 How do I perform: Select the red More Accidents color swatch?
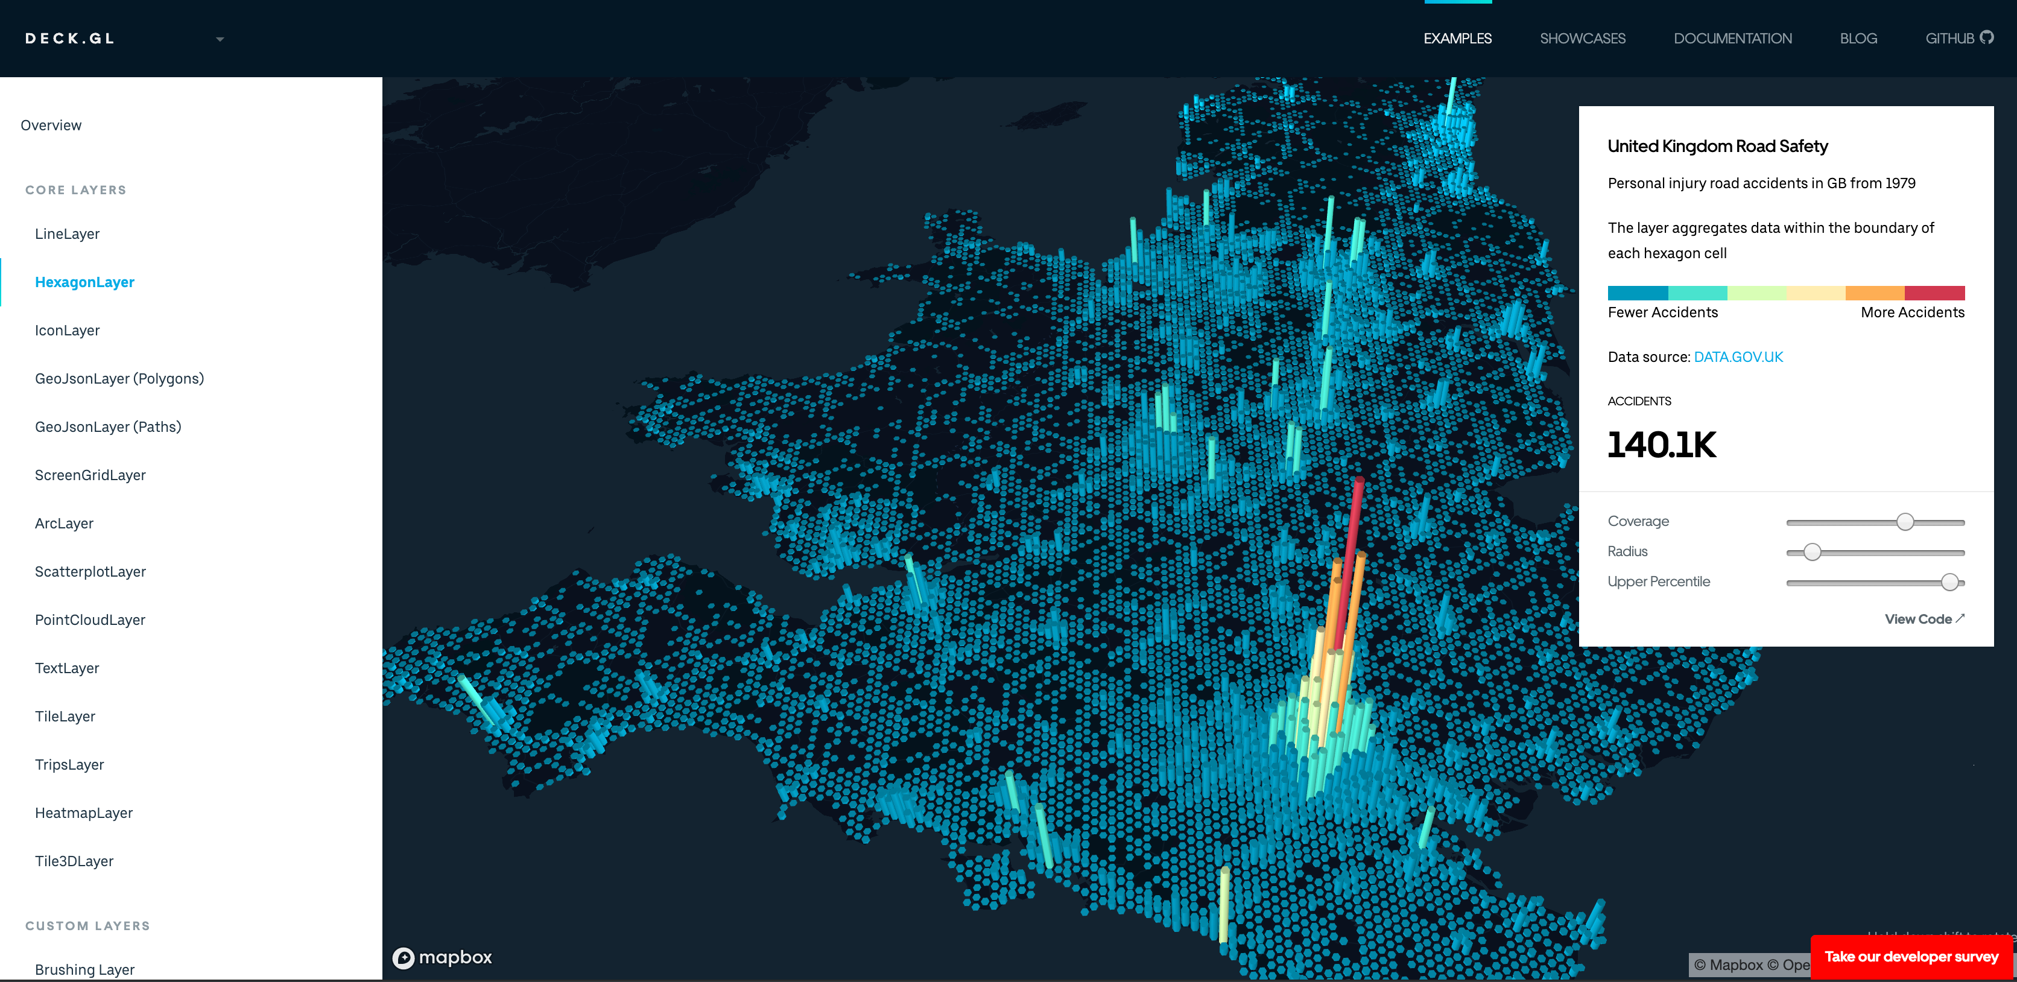pyautogui.click(x=1935, y=293)
